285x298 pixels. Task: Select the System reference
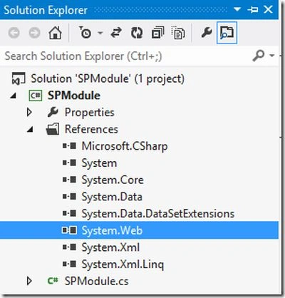point(99,163)
